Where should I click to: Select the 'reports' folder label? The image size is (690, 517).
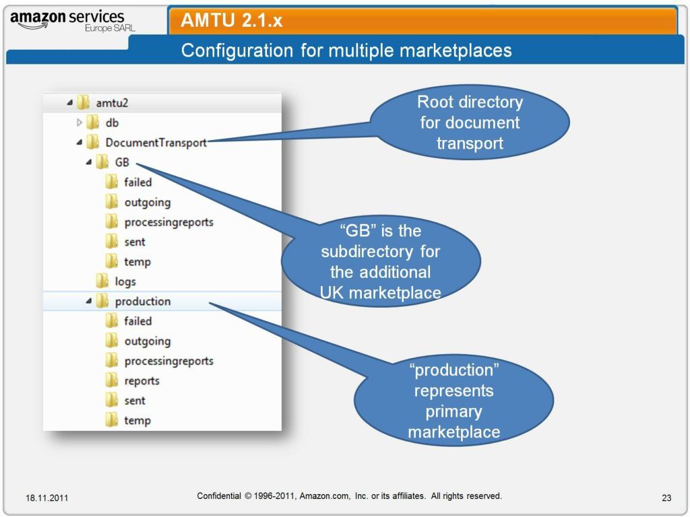[x=142, y=381]
